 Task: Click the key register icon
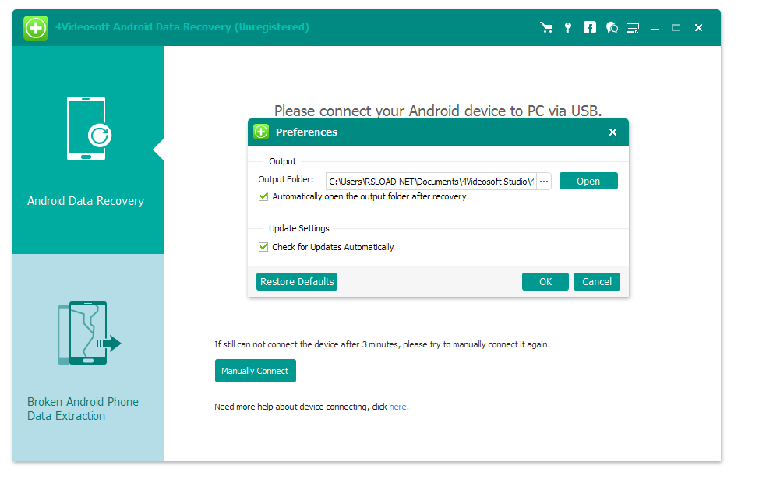[568, 27]
